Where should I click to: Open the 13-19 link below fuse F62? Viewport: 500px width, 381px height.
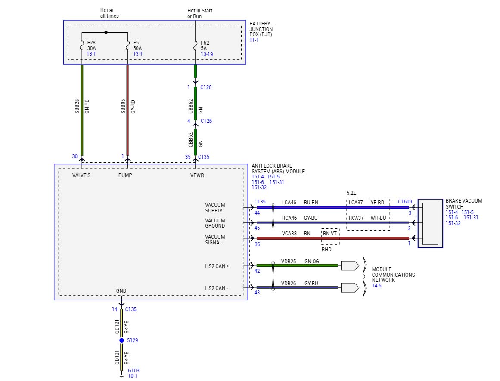[207, 54]
